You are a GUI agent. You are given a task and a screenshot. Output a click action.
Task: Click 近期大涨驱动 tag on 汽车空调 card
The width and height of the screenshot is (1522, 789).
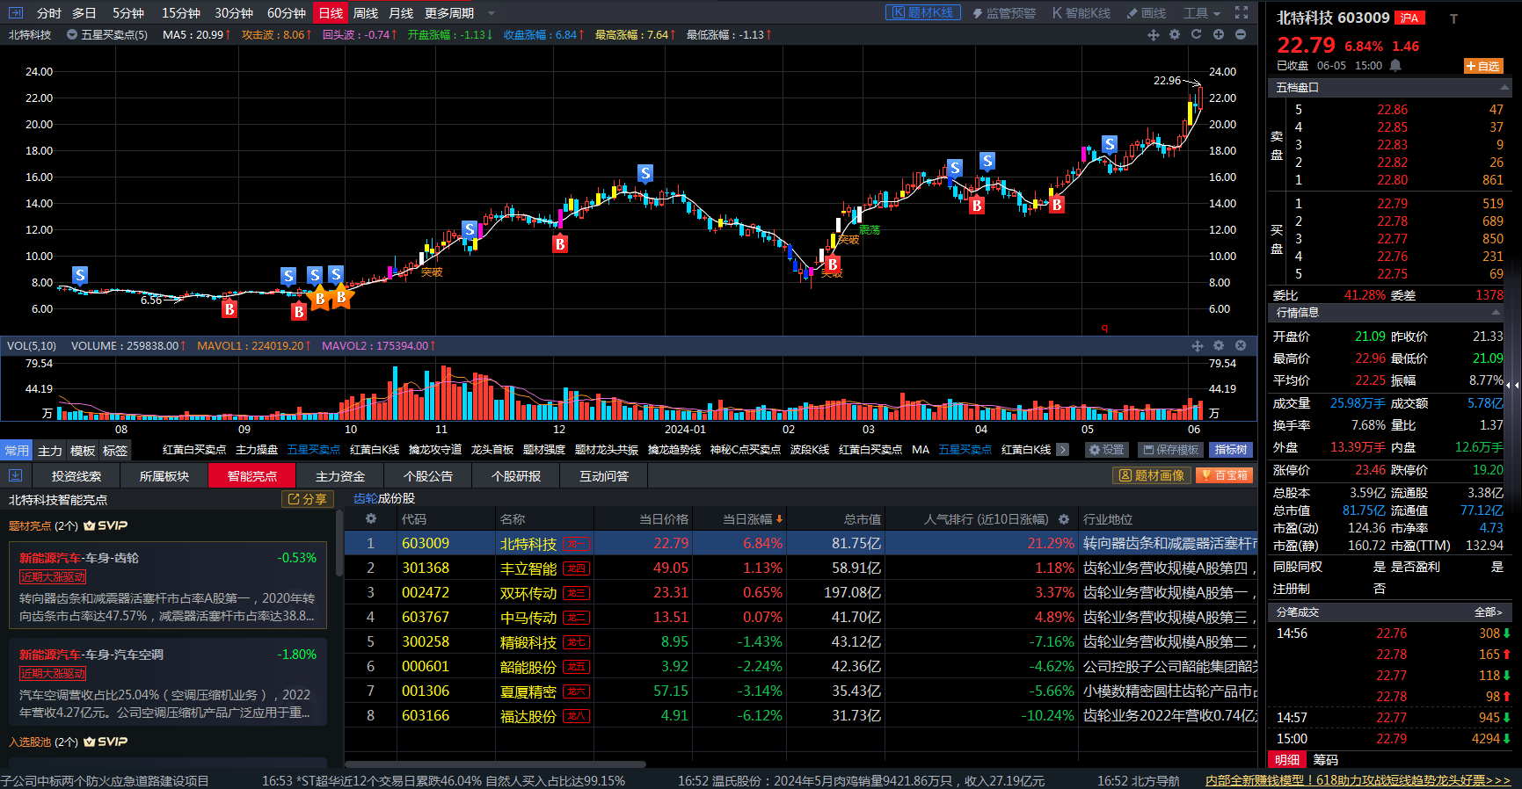click(x=53, y=673)
